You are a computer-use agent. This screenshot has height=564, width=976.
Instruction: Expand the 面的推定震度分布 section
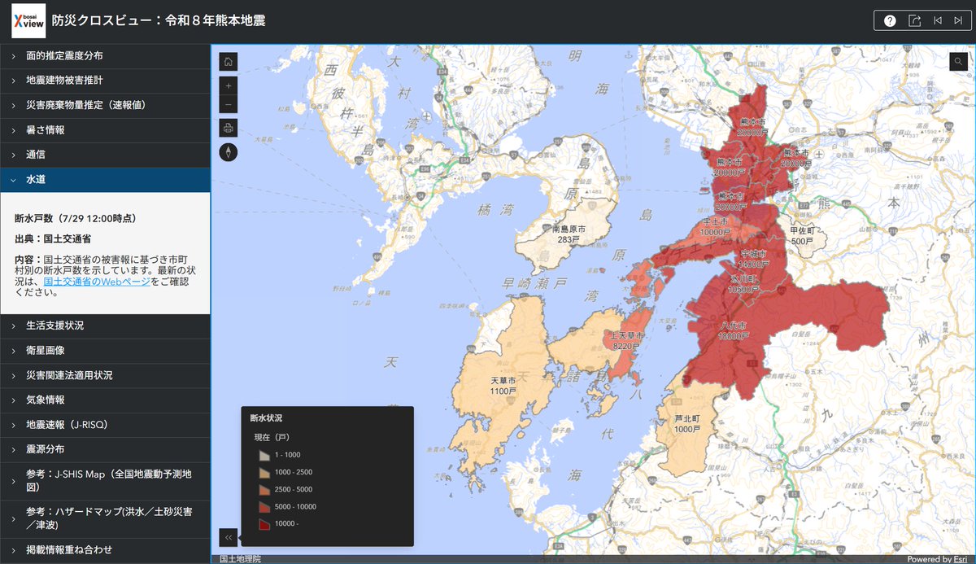click(x=105, y=56)
